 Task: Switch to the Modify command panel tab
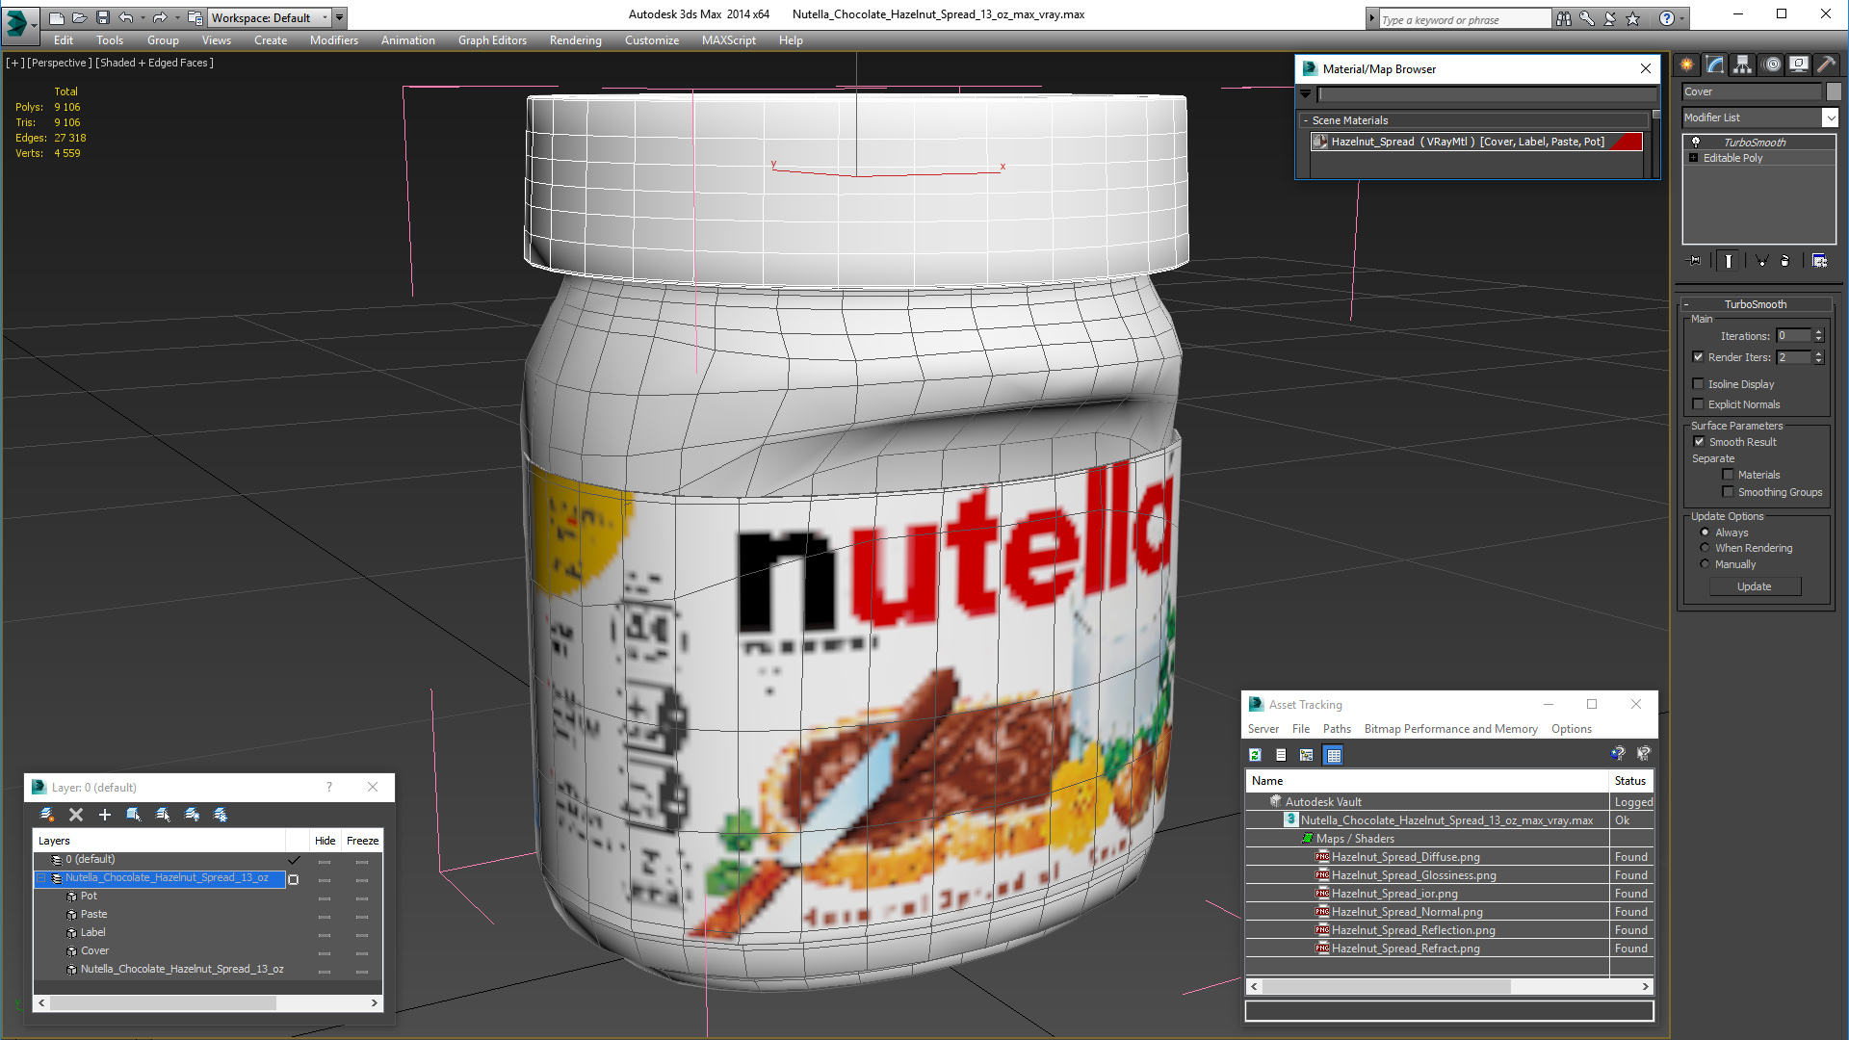(1715, 65)
